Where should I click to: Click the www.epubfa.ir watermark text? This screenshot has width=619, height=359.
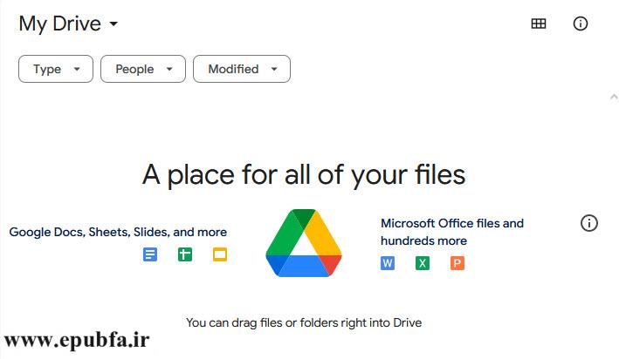[x=77, y=341]
